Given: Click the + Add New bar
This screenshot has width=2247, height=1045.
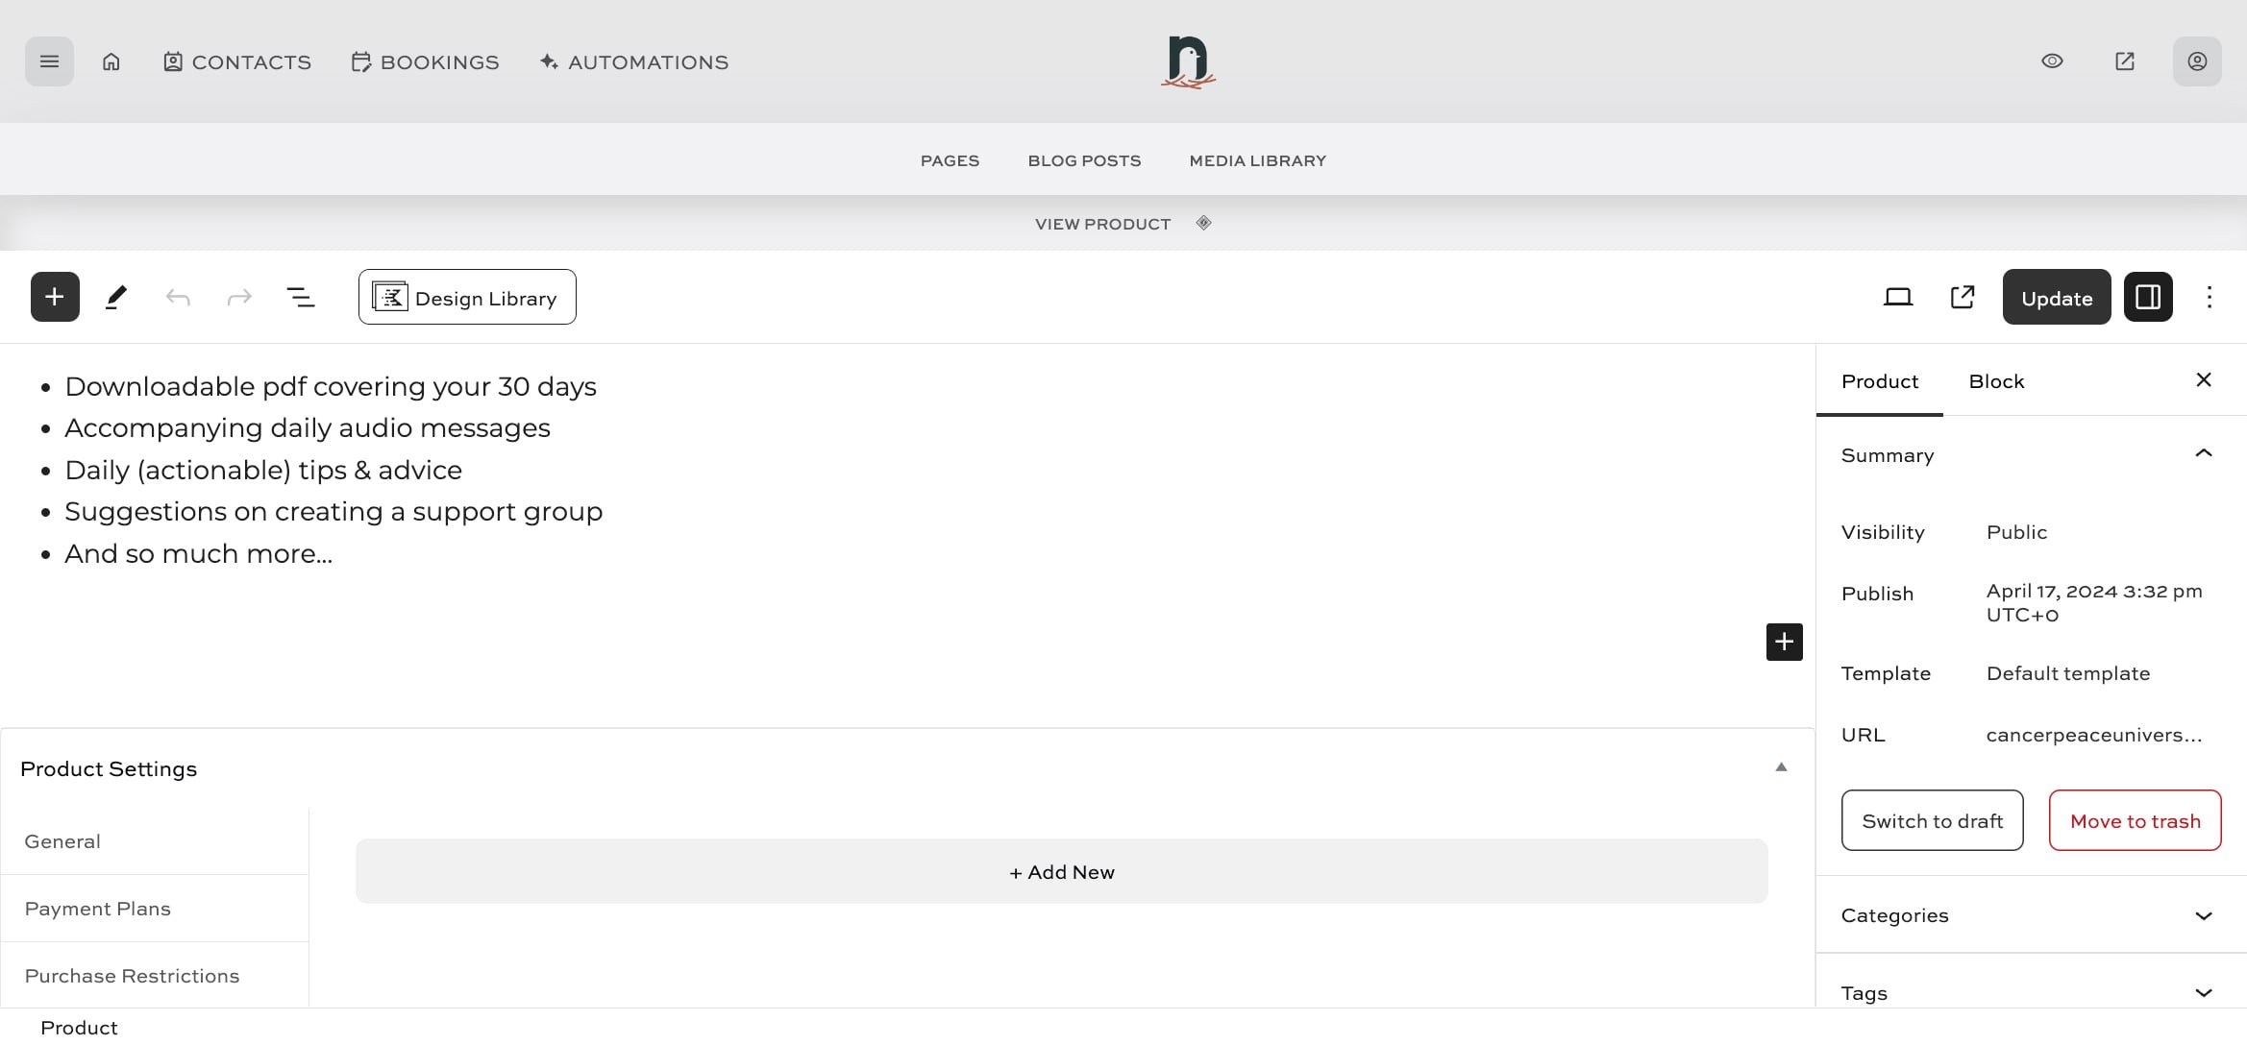Looking at the screenshot, I should coord(1061,871).
